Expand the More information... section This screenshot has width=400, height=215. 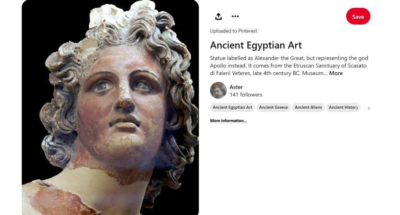pos(228,121)
